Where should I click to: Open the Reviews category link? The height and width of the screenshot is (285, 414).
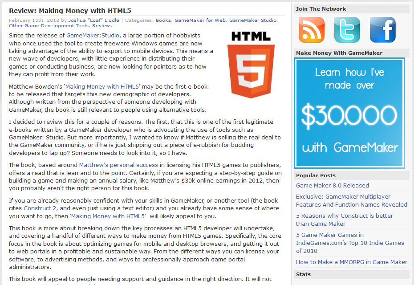[102, 26]
